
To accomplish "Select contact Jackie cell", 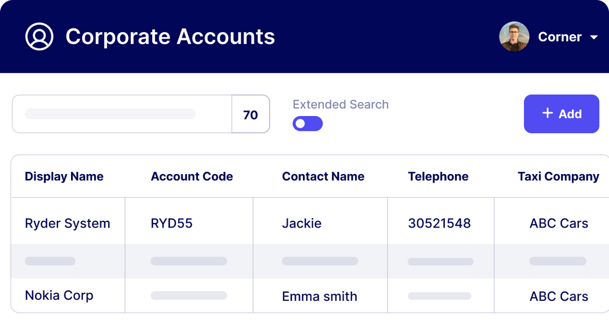I will click(x=302, y=224).
